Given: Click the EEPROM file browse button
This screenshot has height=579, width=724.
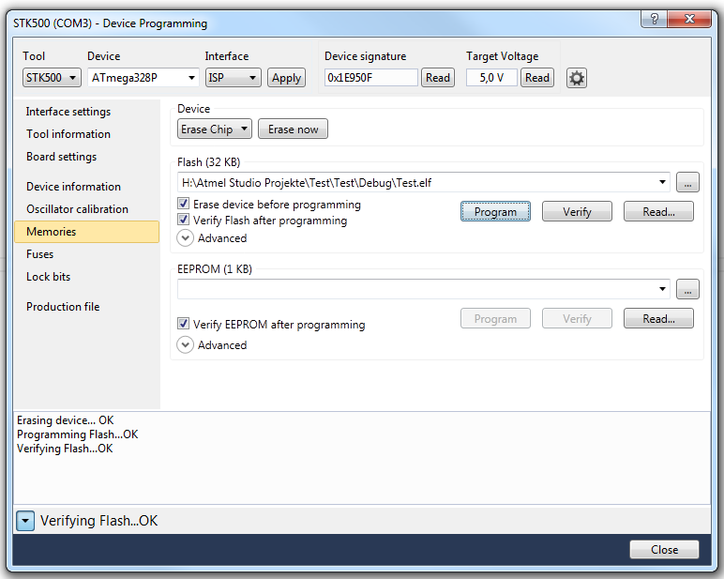Looking at the screenshot, I should [687, 290].
